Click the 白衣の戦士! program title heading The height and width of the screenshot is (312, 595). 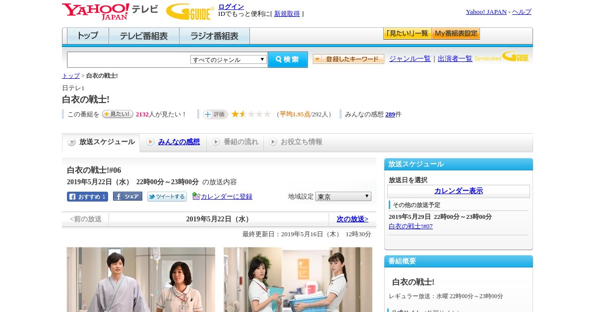(86, 100)
